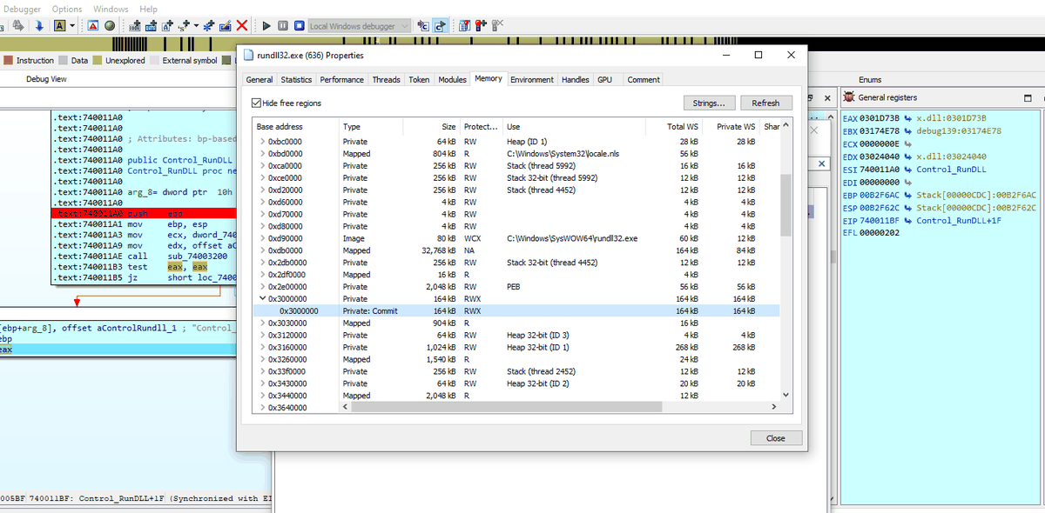Click the ESI register jump arrow
This screenshot has width=1045, height=513.
point(908,170)
